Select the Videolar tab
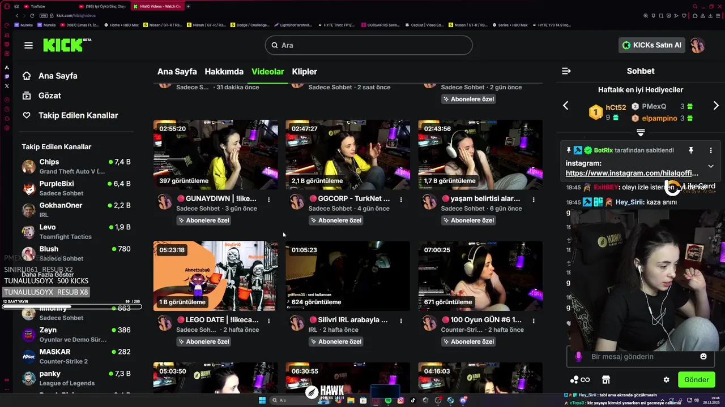Image resolution: width=725 pixels, height=407 pixels. 268,72
